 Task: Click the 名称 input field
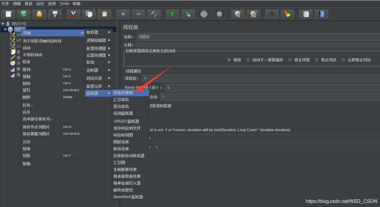[x=258, y=37]
